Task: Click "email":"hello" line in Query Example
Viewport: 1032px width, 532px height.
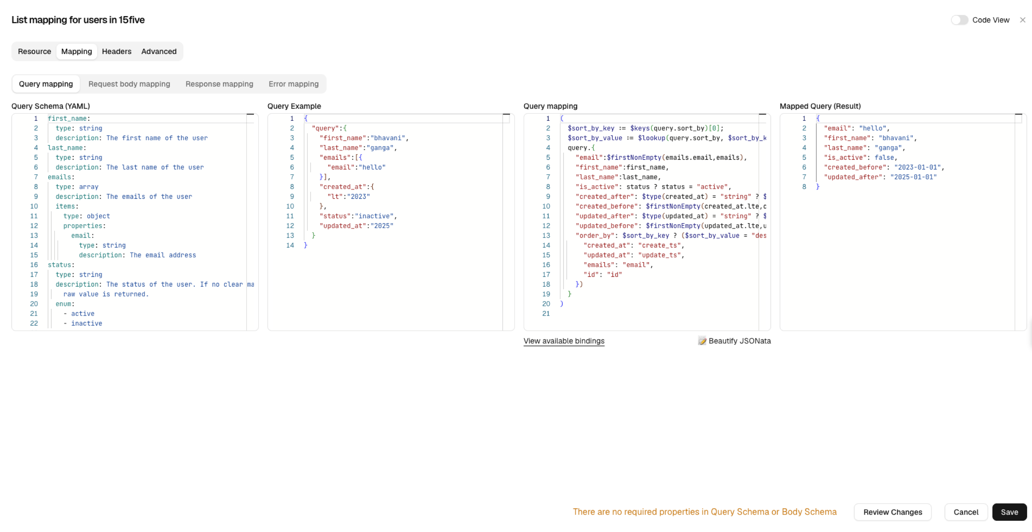Action: point(356,167)
